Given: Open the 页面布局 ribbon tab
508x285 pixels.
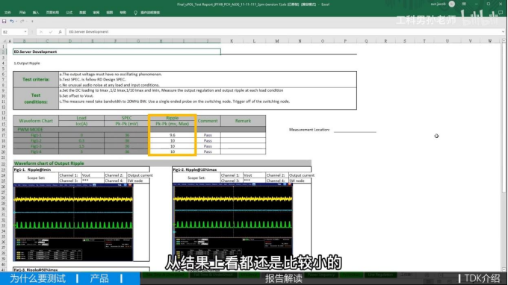Looking at the screenshot, I should (52, 13).
